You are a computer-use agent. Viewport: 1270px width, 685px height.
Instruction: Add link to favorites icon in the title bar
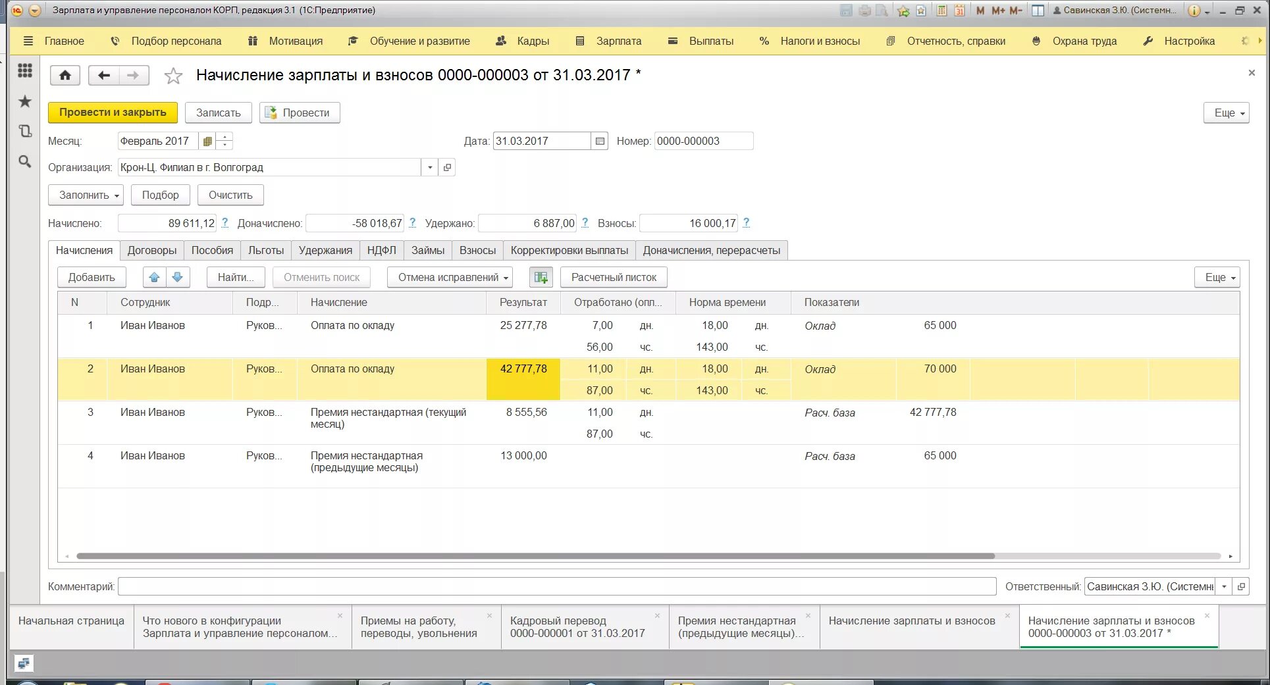[903, 11]
